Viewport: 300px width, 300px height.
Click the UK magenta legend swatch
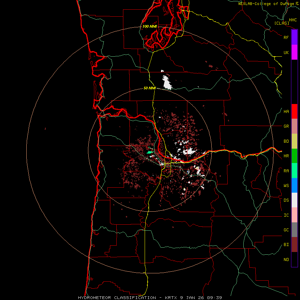pos(294,52)
